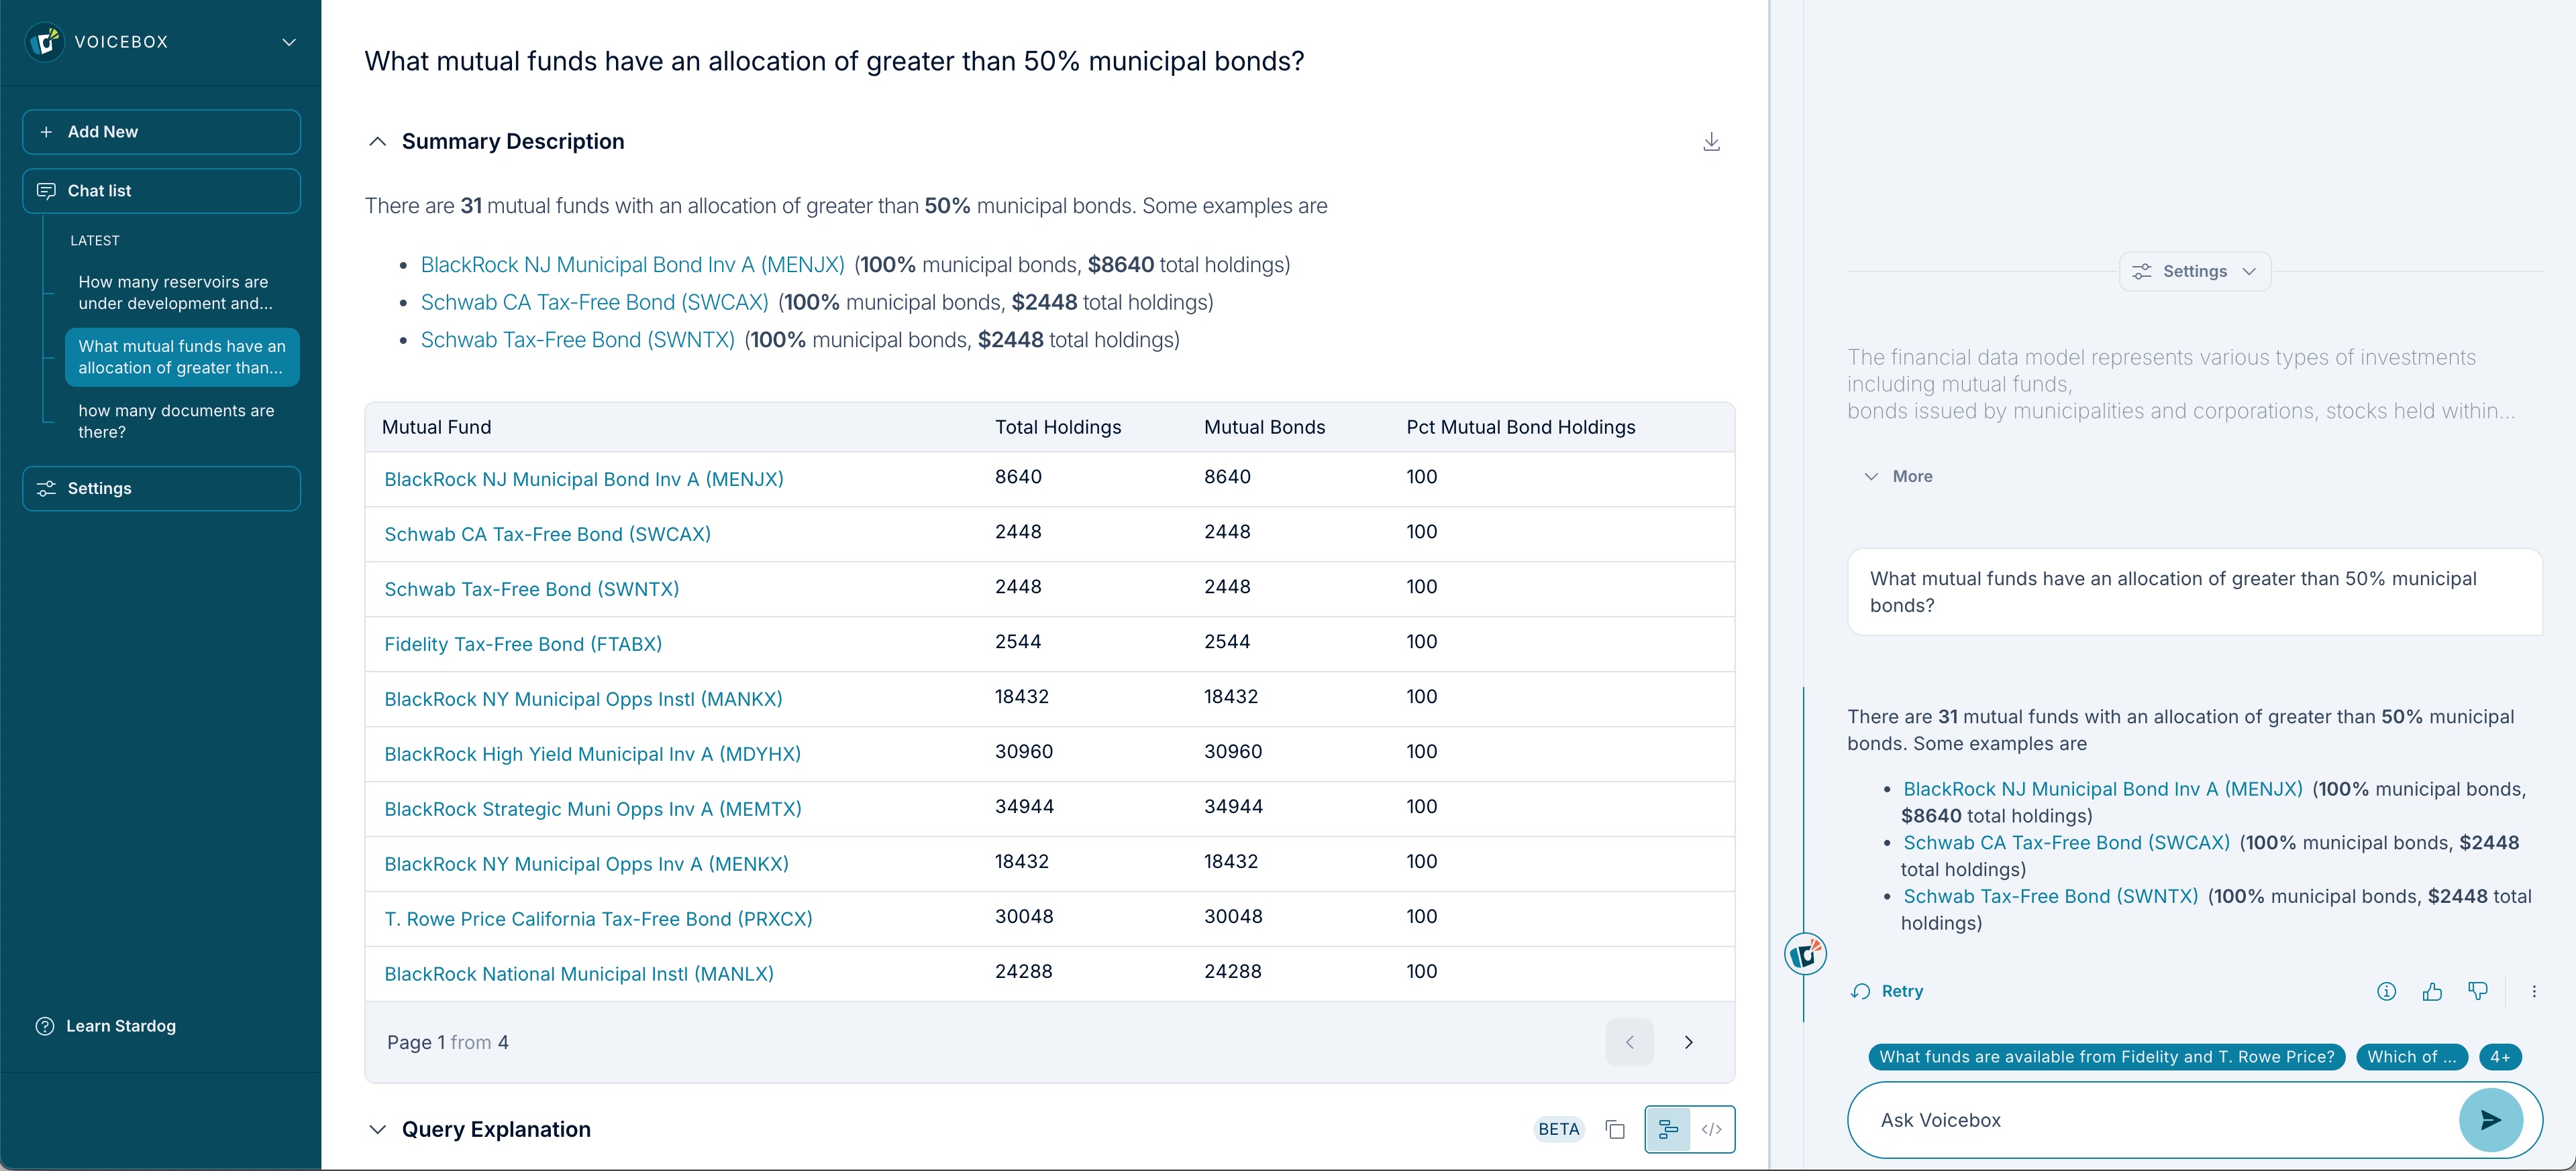The width and height of the screenshot is (2576, 1171).
Task: Click the user question bubble in chat
Action: tap(2194, 593)
